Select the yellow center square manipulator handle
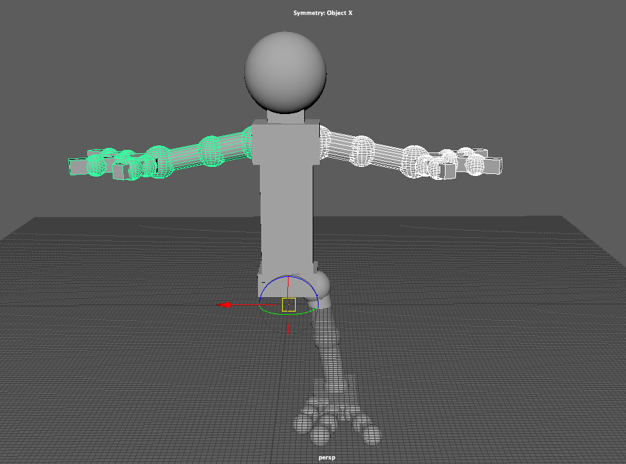Screen dimensions: 626x464 coord(289,305)
